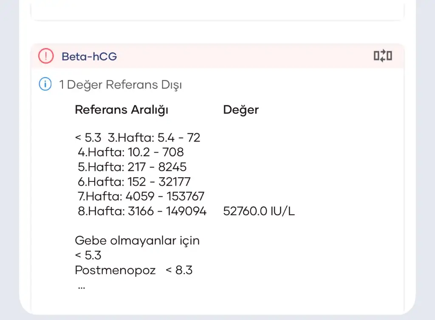This screenshot has height=320, width=435.
Task: Tap the 7.Hafta: 4059 - 153767 line
Action: point(141,196)
